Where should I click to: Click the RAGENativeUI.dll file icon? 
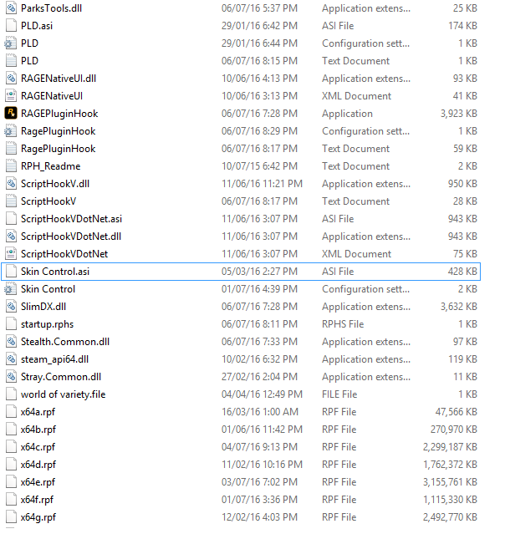coord(11,79)
